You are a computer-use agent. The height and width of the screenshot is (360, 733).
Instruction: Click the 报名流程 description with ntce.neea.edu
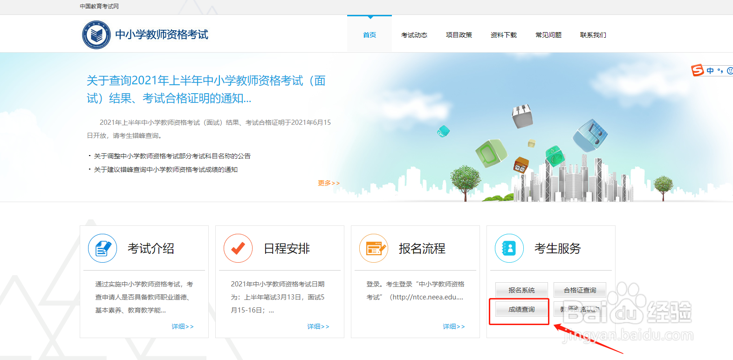pos(415,291)
